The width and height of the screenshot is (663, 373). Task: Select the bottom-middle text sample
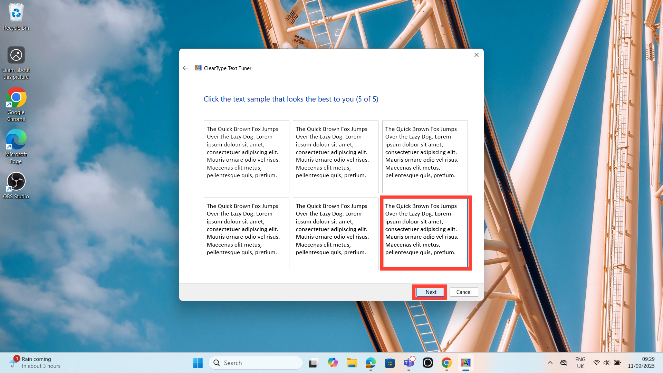pos(335,233)
